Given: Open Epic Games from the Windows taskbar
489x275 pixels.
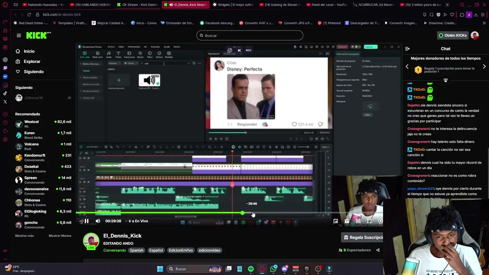Looking at the screenshot, I should point(307,269).
